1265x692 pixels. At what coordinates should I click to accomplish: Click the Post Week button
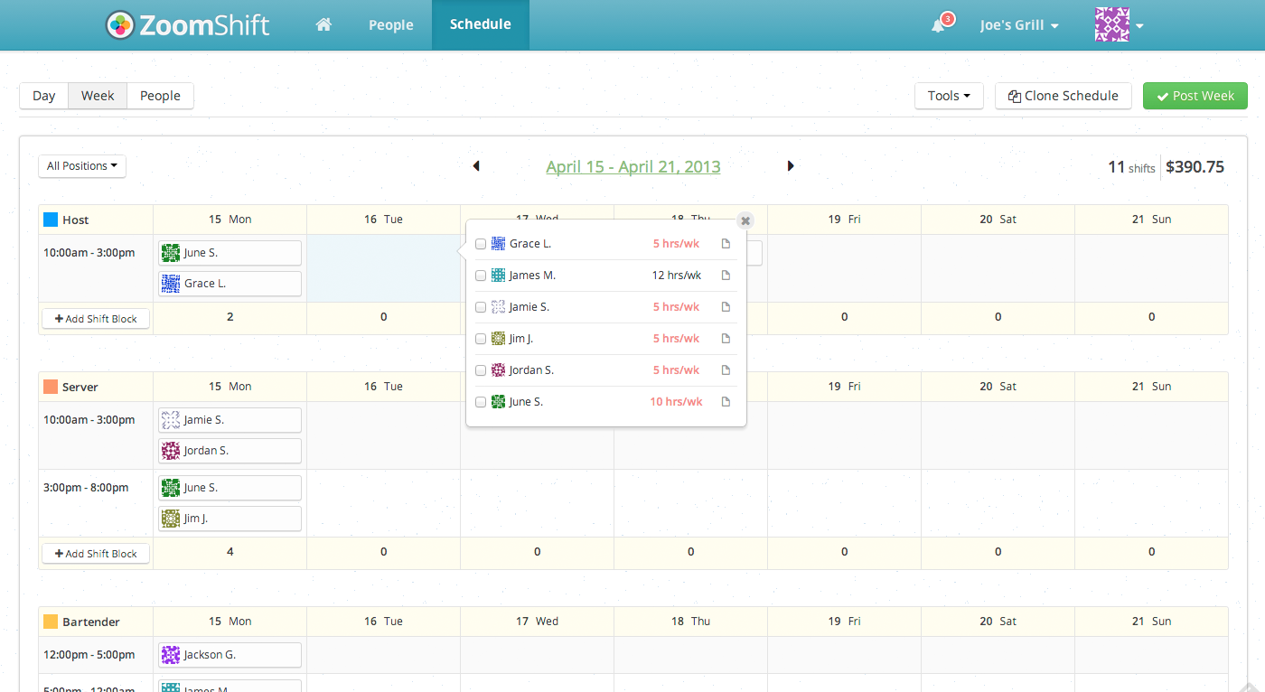(x=1195, y=96)
